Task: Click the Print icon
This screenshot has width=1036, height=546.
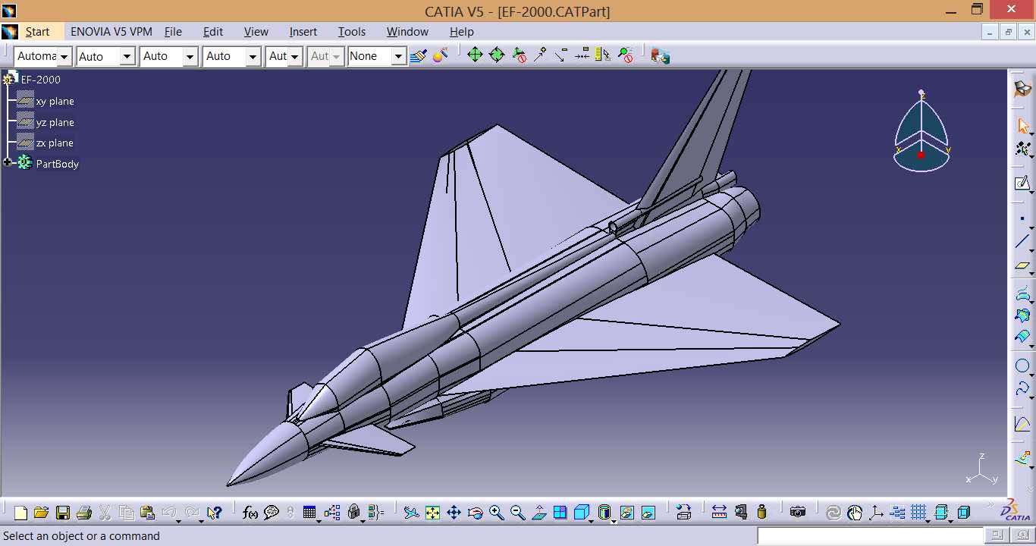Action: pos(84,513)
